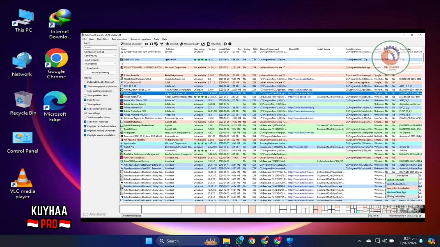The image size is (440, 247).
Task: Click the Invert selection toolbar icon
Action: (156, 44)
